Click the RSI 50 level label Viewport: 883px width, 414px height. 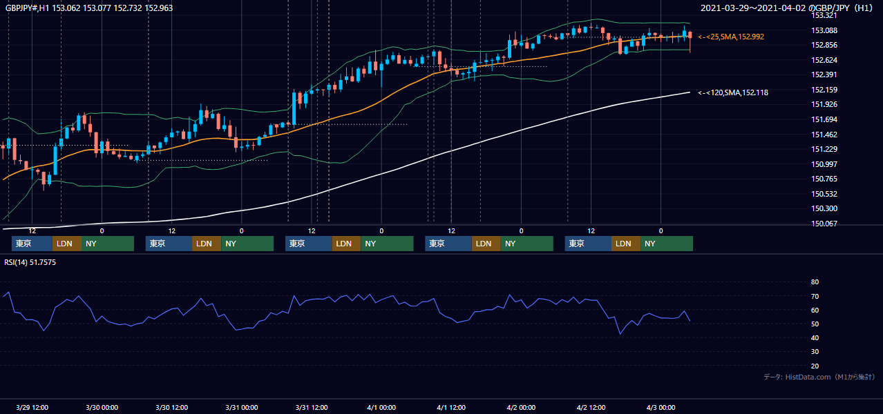815,324
